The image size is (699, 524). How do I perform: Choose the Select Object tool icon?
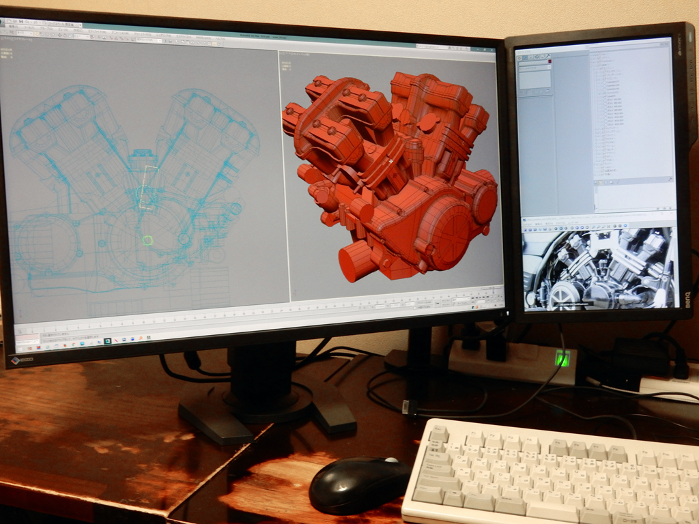(x=36, y=34)
